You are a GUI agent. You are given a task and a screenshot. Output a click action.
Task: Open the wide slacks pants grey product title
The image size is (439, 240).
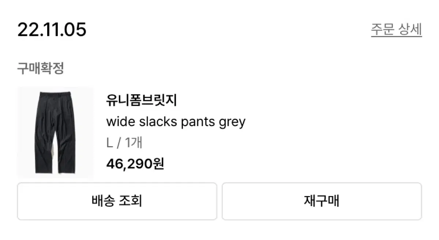[x=176, y=122]
